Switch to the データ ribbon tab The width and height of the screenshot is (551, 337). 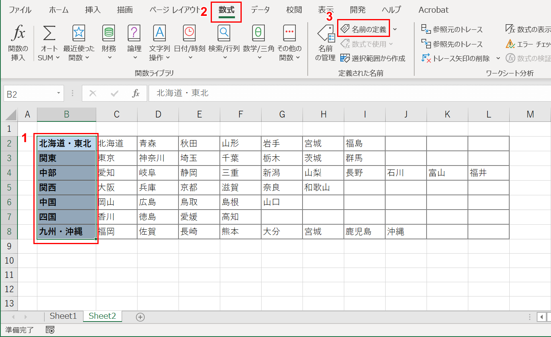coord(260,10)
